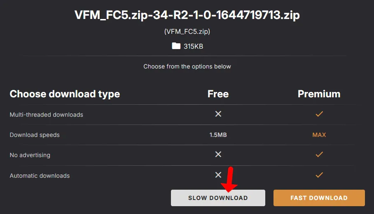This screenshot has height=214, width=374.
Task: Choose the orange Fast Download button
Action: pos(319,198)
